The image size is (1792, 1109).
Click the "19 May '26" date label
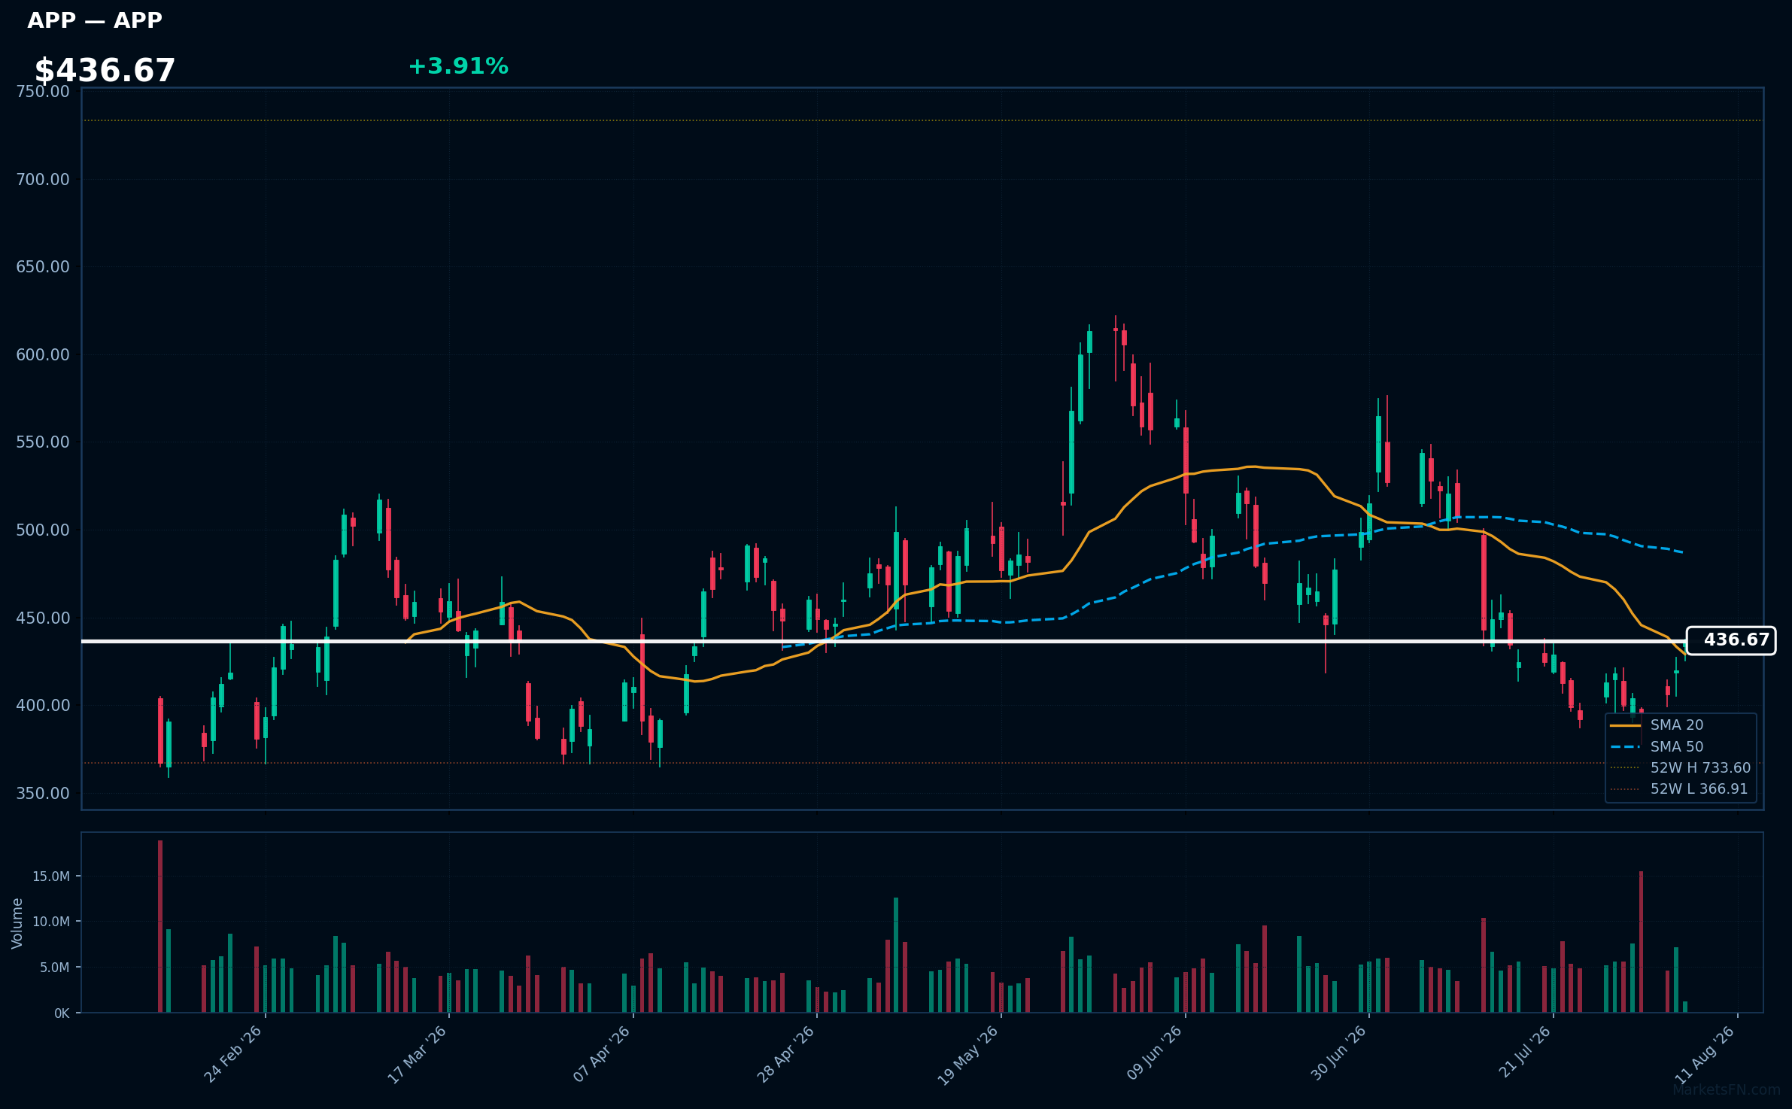968,1056
